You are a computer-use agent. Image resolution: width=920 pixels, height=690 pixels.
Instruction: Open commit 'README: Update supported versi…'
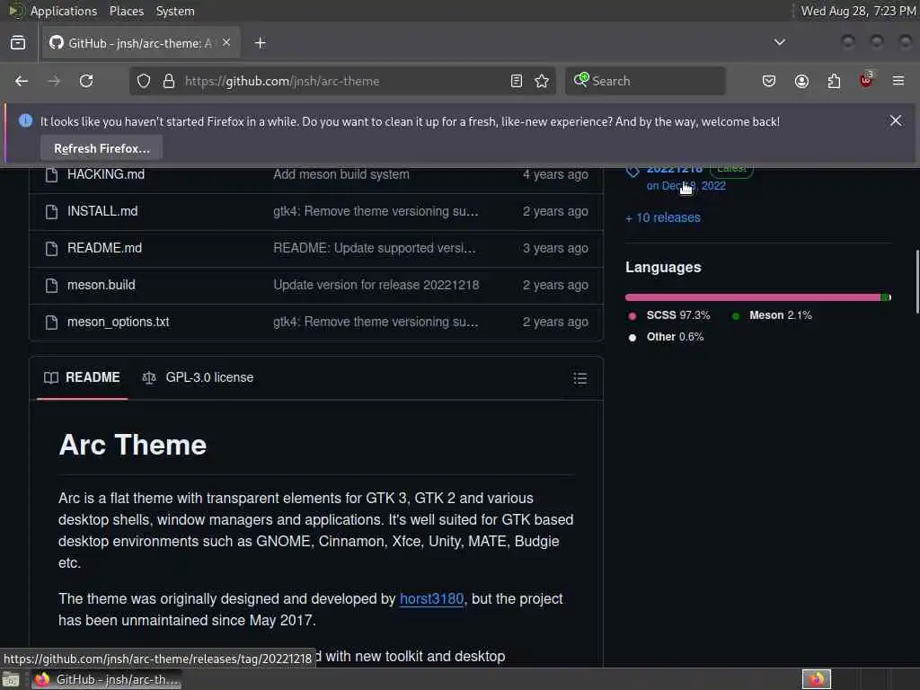point(375,248)
